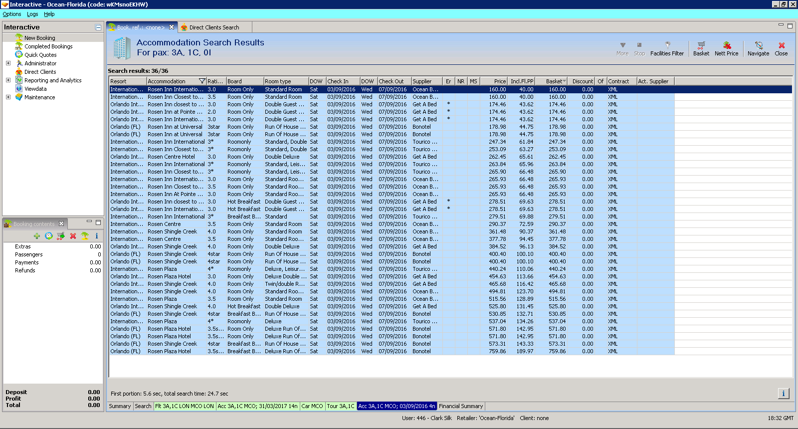The height and width of the screenshot is (429, 798).
Task: Open Quick Quotes from the sidebar
Action: point(40,55)
